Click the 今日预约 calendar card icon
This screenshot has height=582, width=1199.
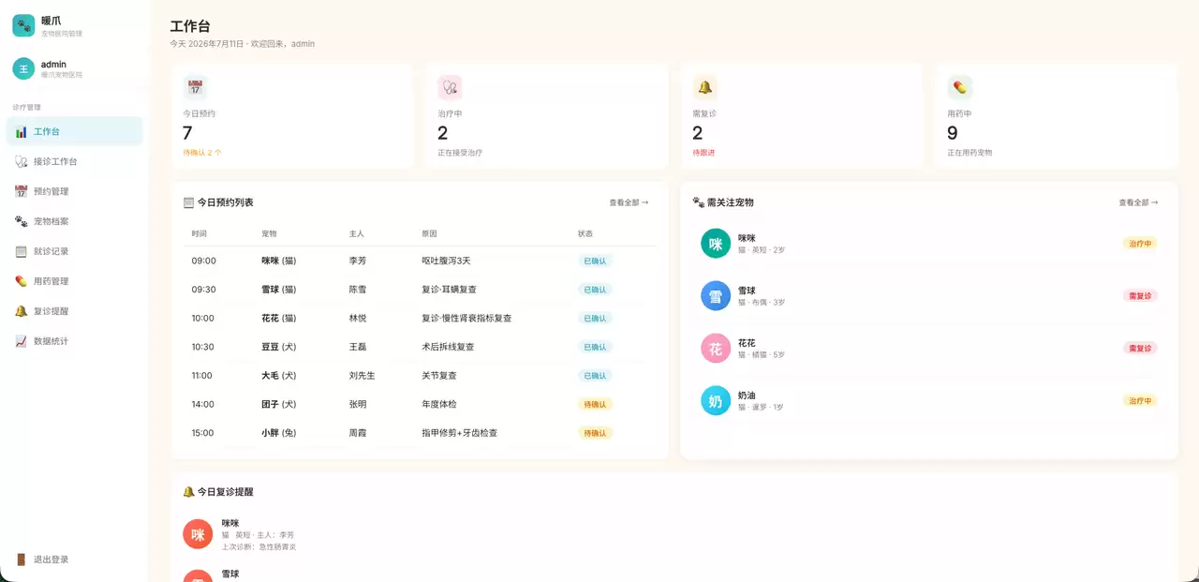(195, 87)
